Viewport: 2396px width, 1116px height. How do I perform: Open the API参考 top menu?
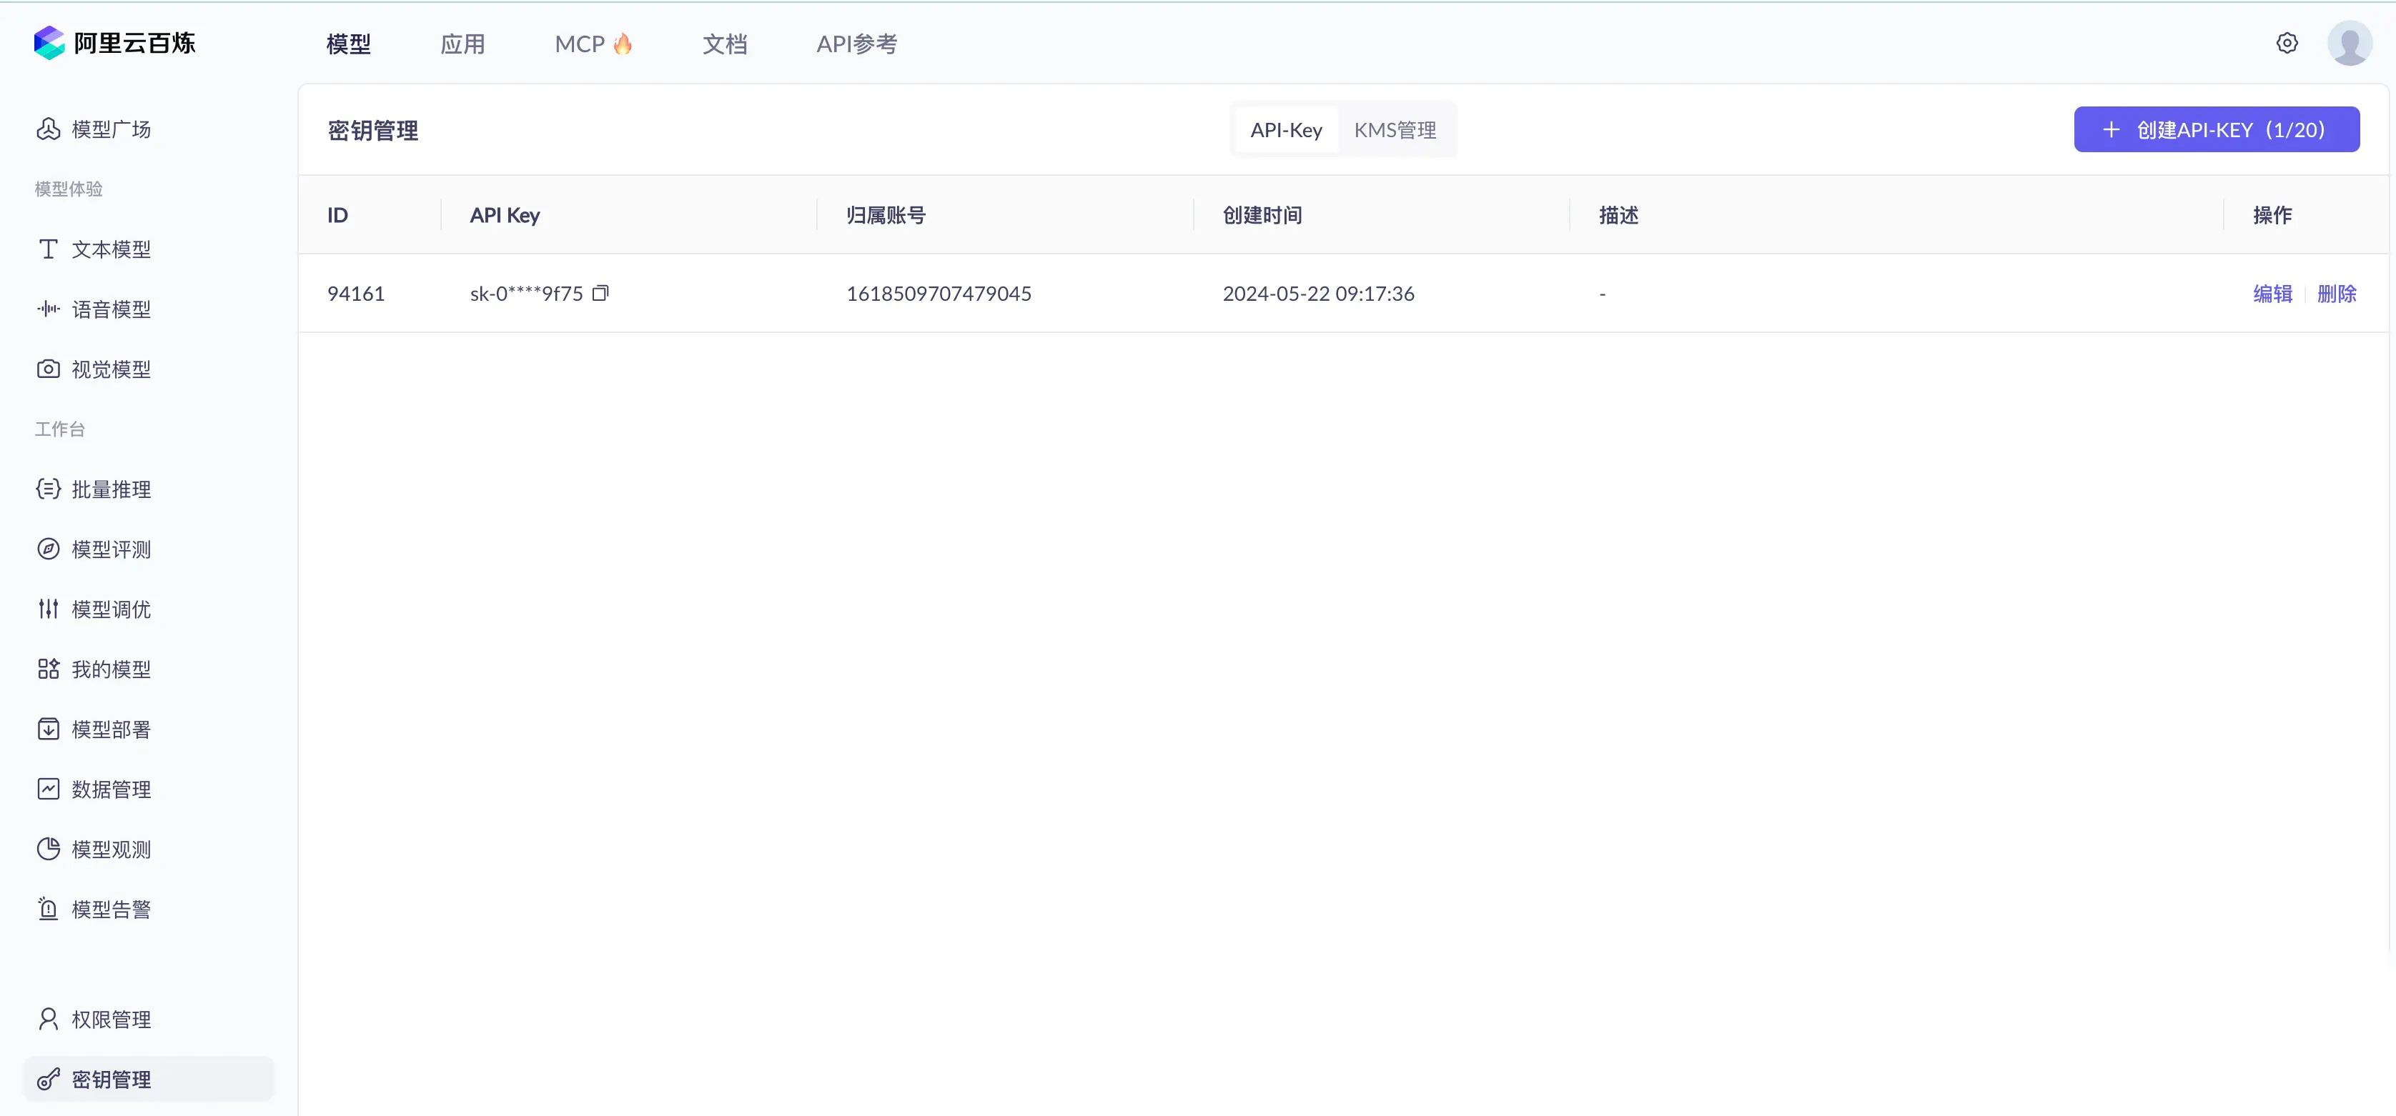856,44
